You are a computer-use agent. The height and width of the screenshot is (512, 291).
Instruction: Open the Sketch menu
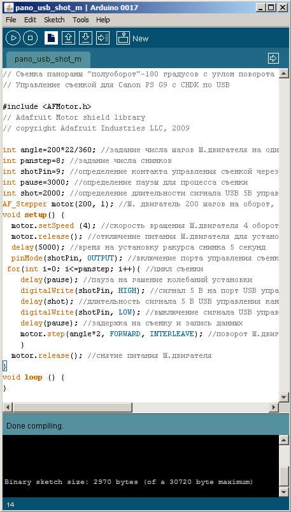point(54,20)
